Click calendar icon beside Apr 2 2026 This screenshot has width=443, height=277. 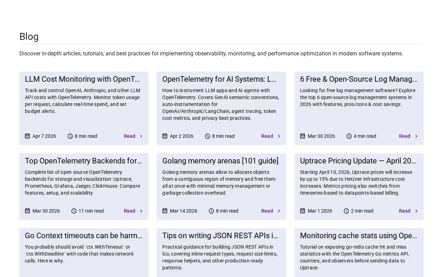[x=165, y=136]
